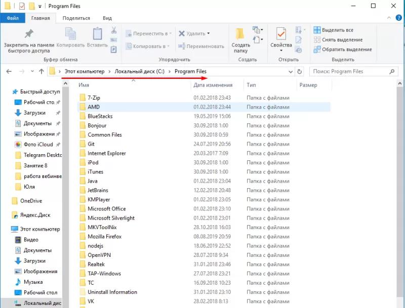Click the refresh icon beside address bar
The width and height of the screenshot is (405, 308).
point(299,71)
